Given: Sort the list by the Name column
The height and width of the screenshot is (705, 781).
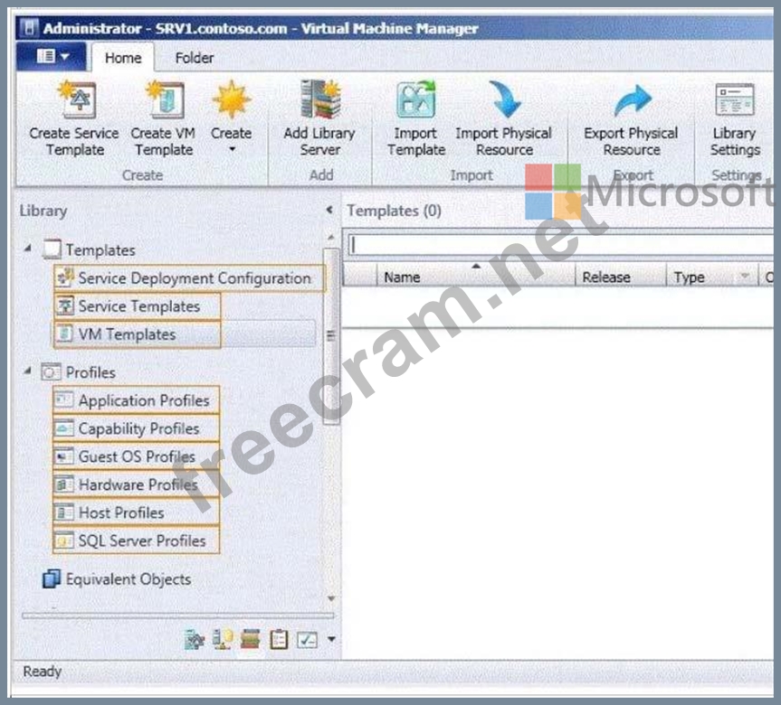Looking at the screenshot, I should pyautogui.click(x=476, y=277).
